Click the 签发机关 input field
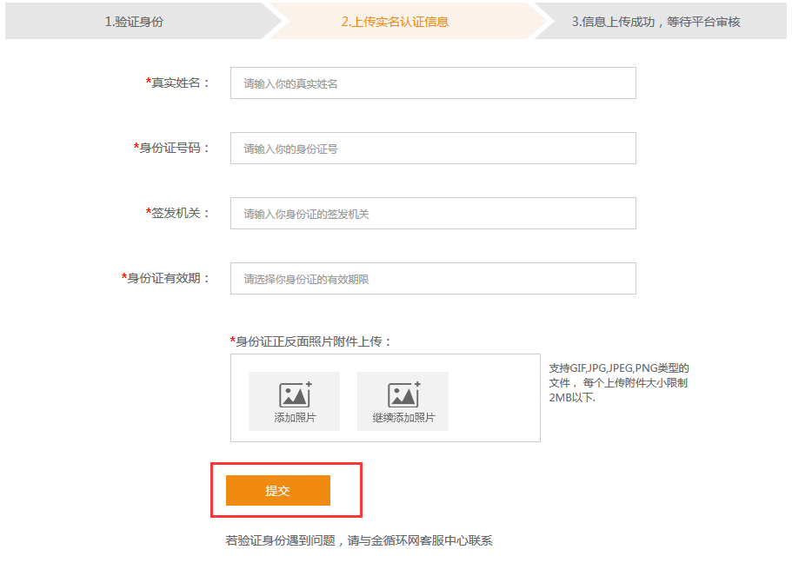Screen dimensions: 792x576 click(x=433, y=213)
